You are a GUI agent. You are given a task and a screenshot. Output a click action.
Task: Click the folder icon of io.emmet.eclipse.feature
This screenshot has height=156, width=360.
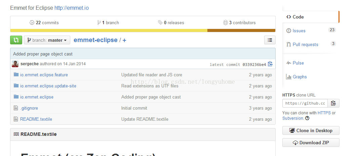click(16, 74)
